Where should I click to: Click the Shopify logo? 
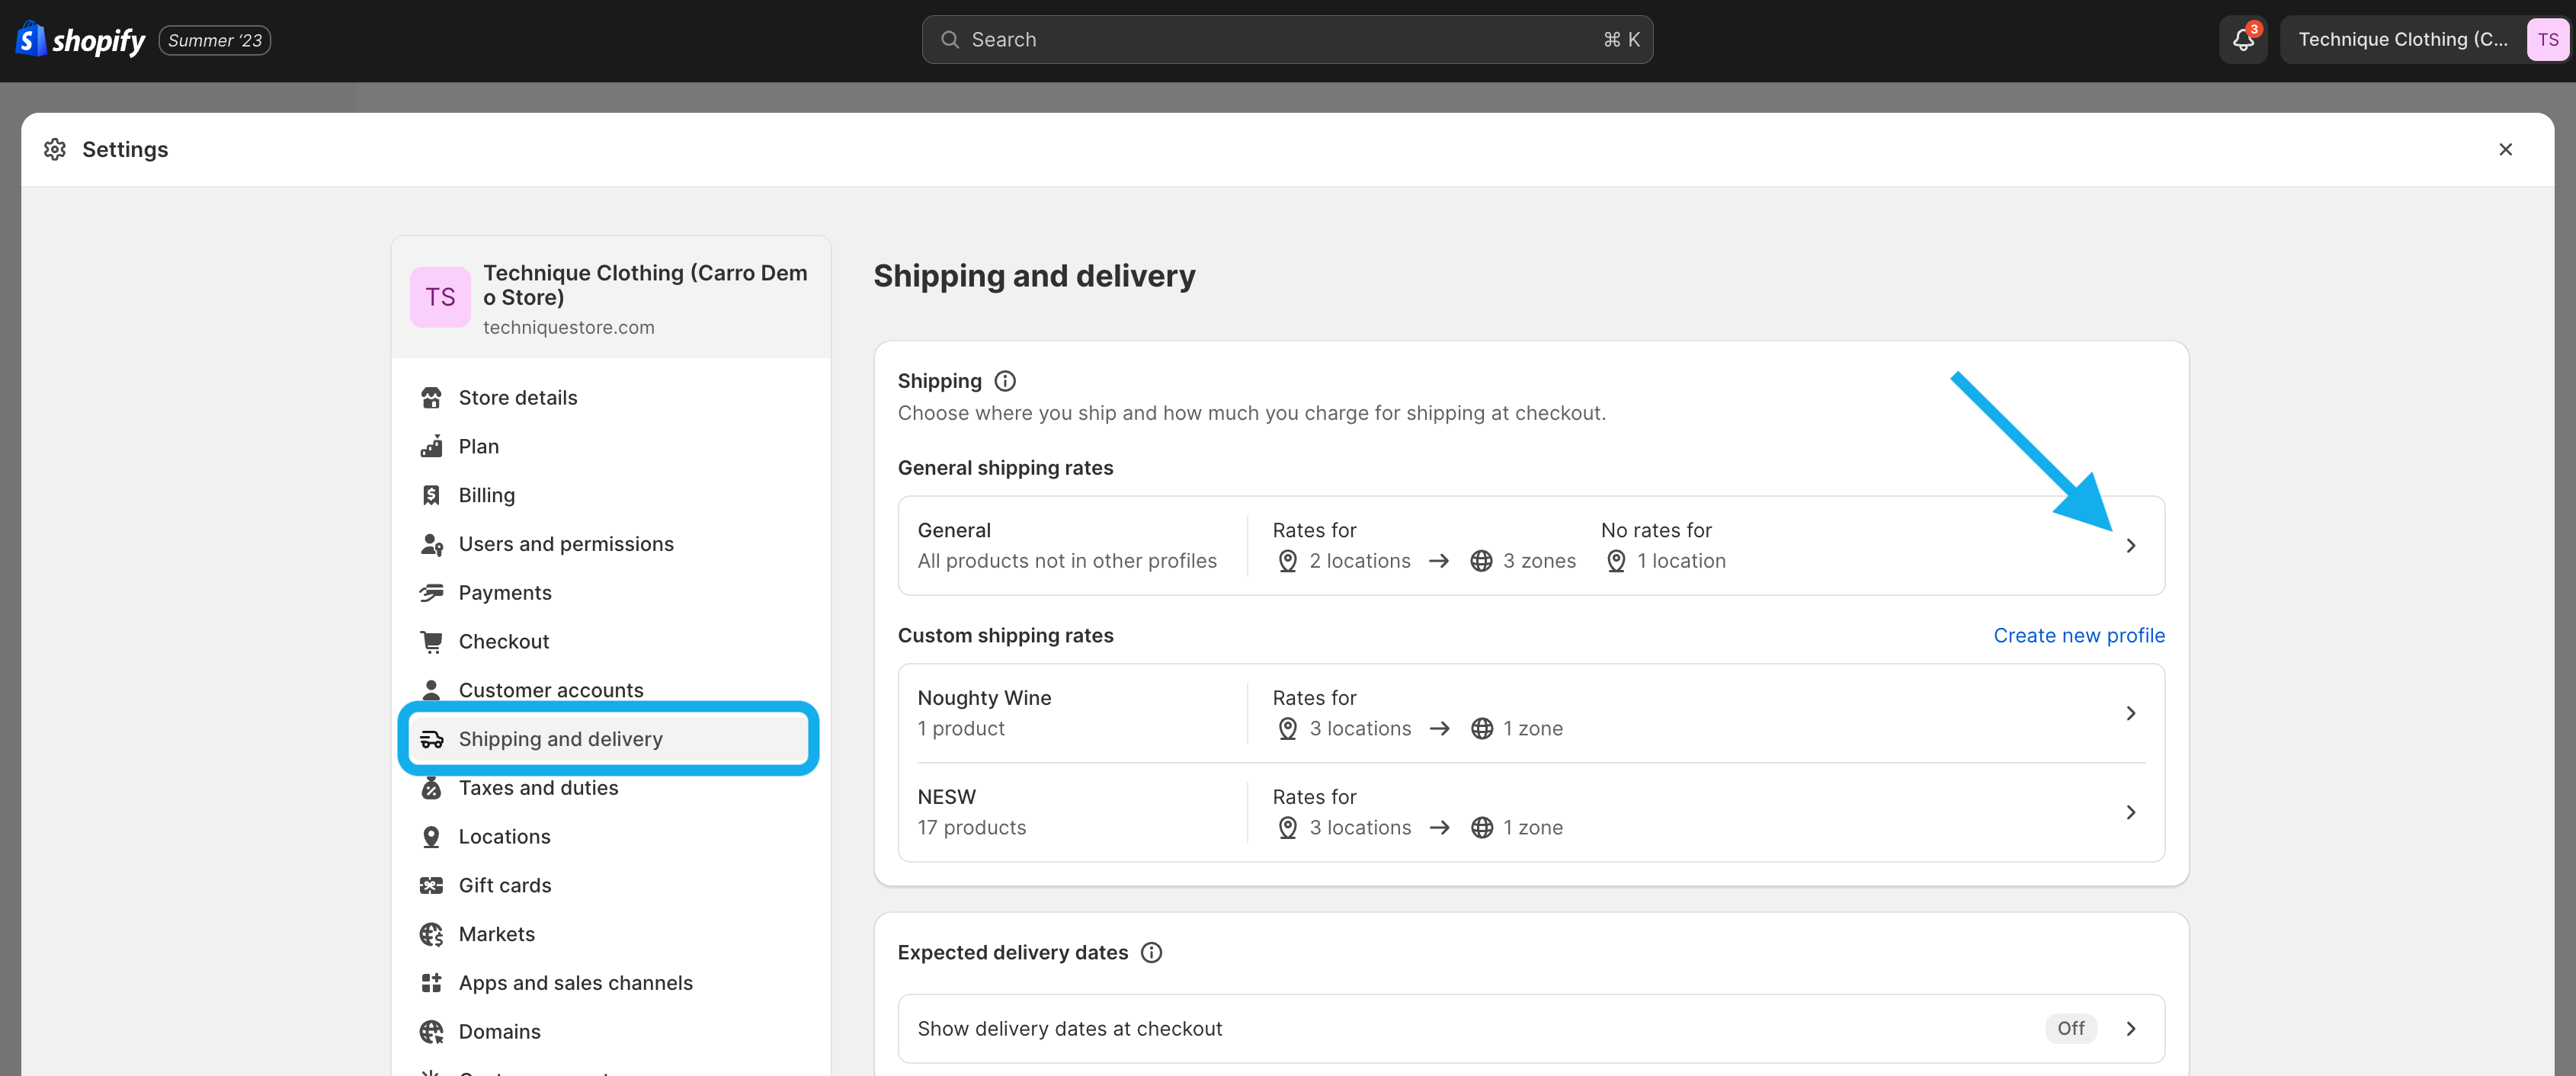[81, 40]
